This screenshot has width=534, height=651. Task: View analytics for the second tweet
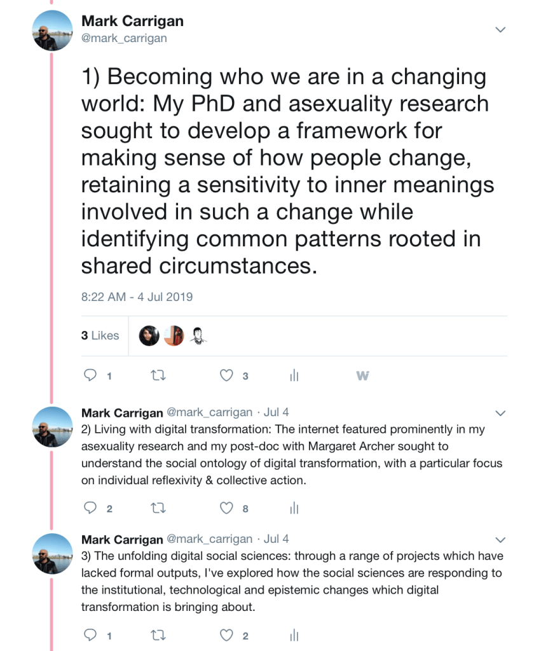(x=294, y=508)
